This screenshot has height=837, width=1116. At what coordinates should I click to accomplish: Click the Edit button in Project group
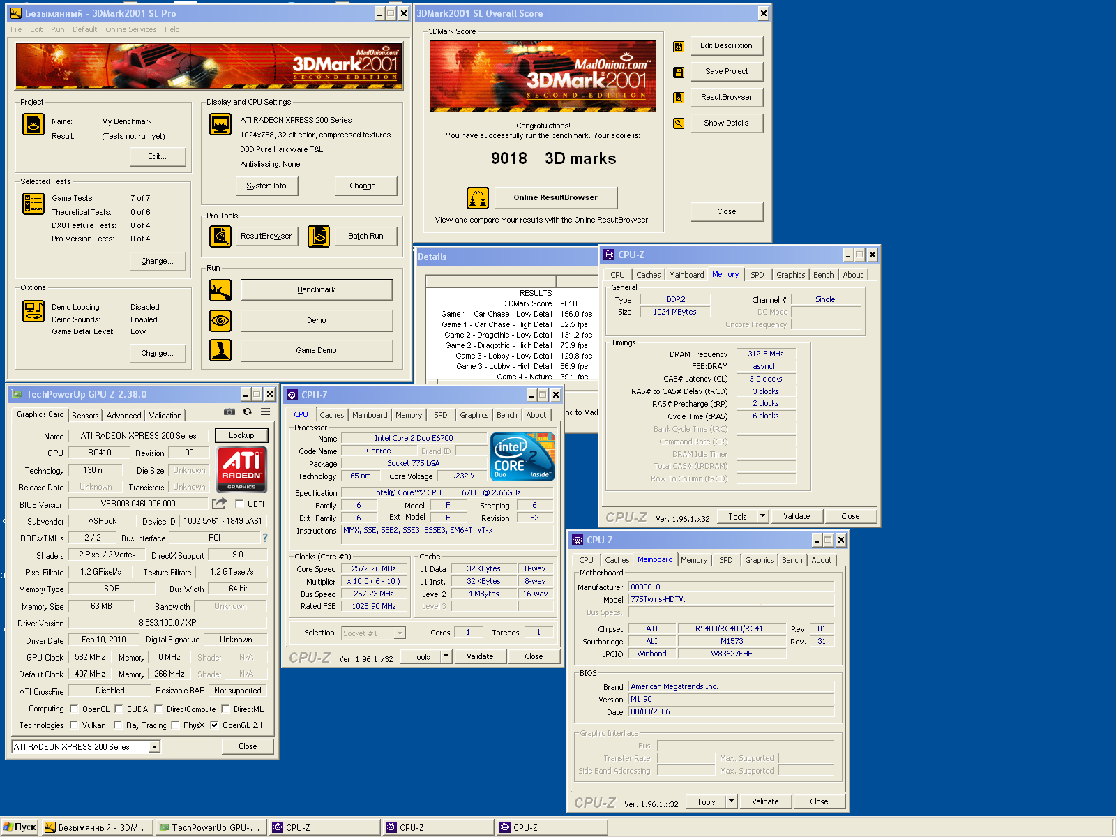(x=158, y=156)
